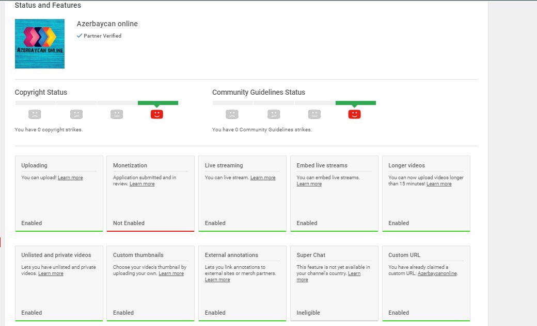Screen dimensions: 537x326
Task: Click Enabled status in Unlisted and private videos
Action: 31,313
